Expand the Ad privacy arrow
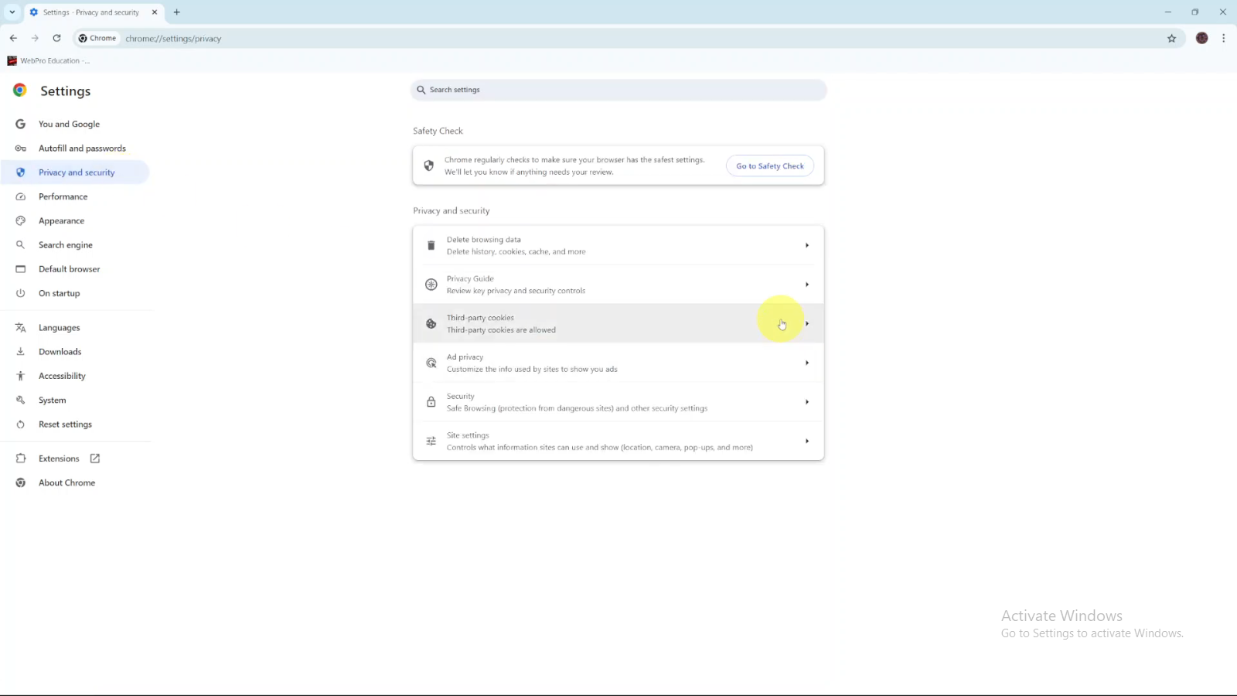This screenshot has width=1237, height=696. [807, 363]
